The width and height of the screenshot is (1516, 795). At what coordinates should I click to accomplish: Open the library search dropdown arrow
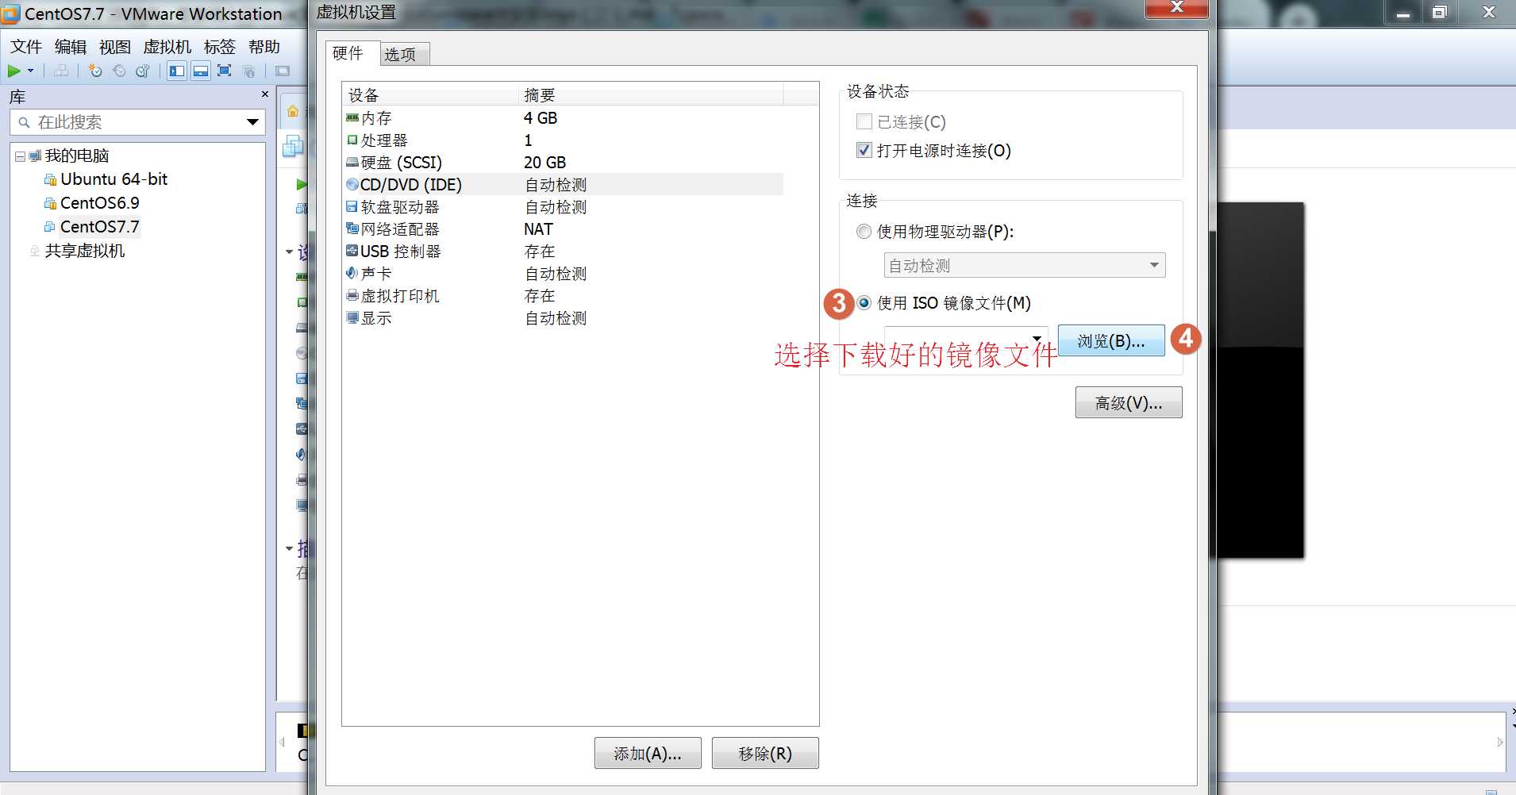click(252, 122)
